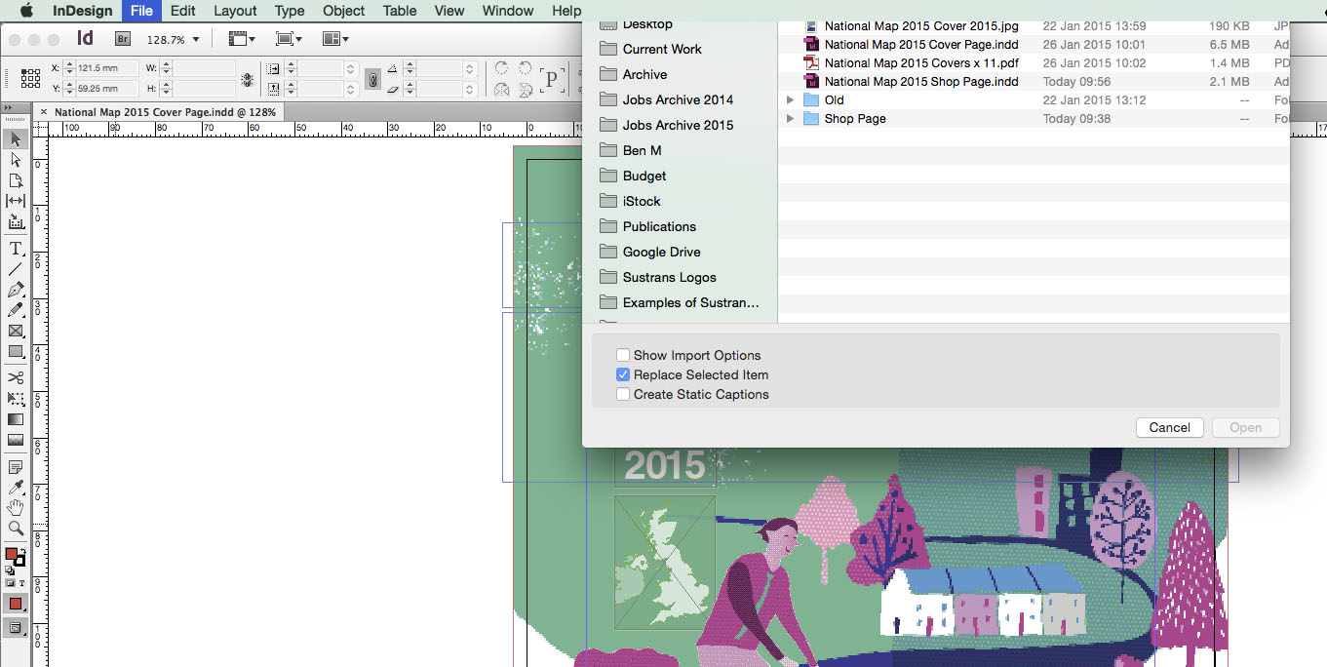Toggle constrain proportions for width and height
The height and width of the screenshot is (667, 1327).
pos(248,79)
